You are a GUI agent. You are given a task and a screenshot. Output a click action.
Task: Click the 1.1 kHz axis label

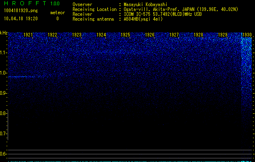point(3,53)
